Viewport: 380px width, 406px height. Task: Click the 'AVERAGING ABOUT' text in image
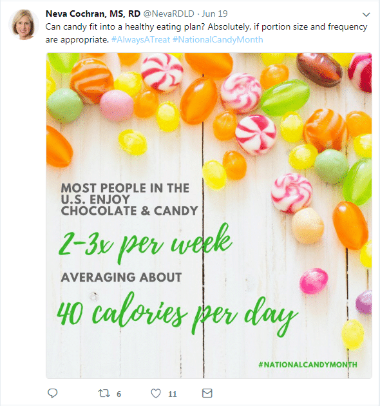point(121,277)
